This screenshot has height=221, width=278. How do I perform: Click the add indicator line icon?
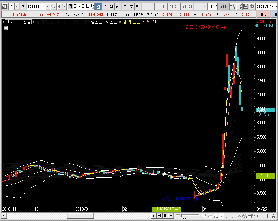pos(239,7)
